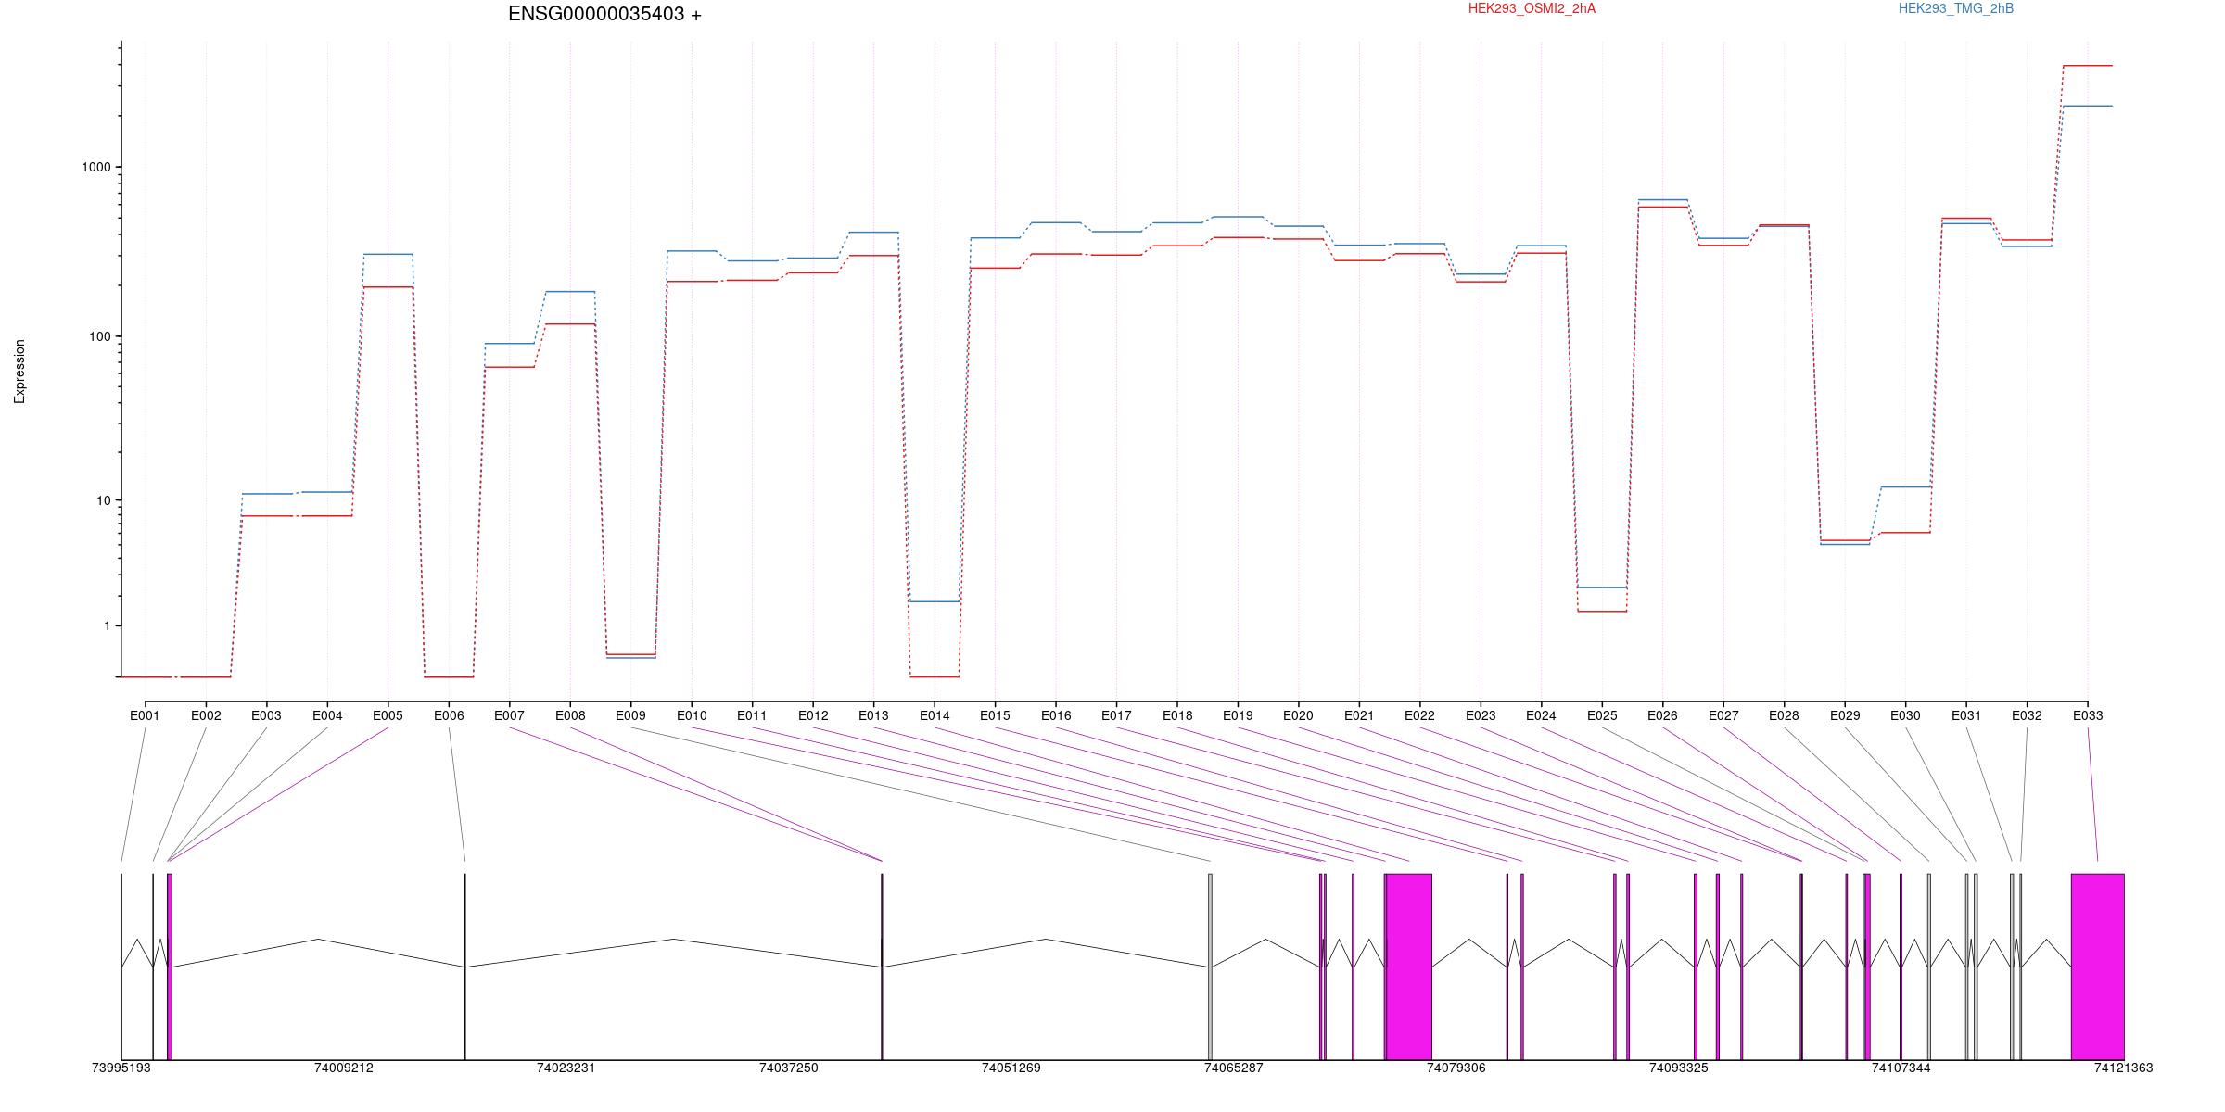Click the y-axis tick label 100
Viewport: 2225px width, 1112px height.
pos(100,336)
